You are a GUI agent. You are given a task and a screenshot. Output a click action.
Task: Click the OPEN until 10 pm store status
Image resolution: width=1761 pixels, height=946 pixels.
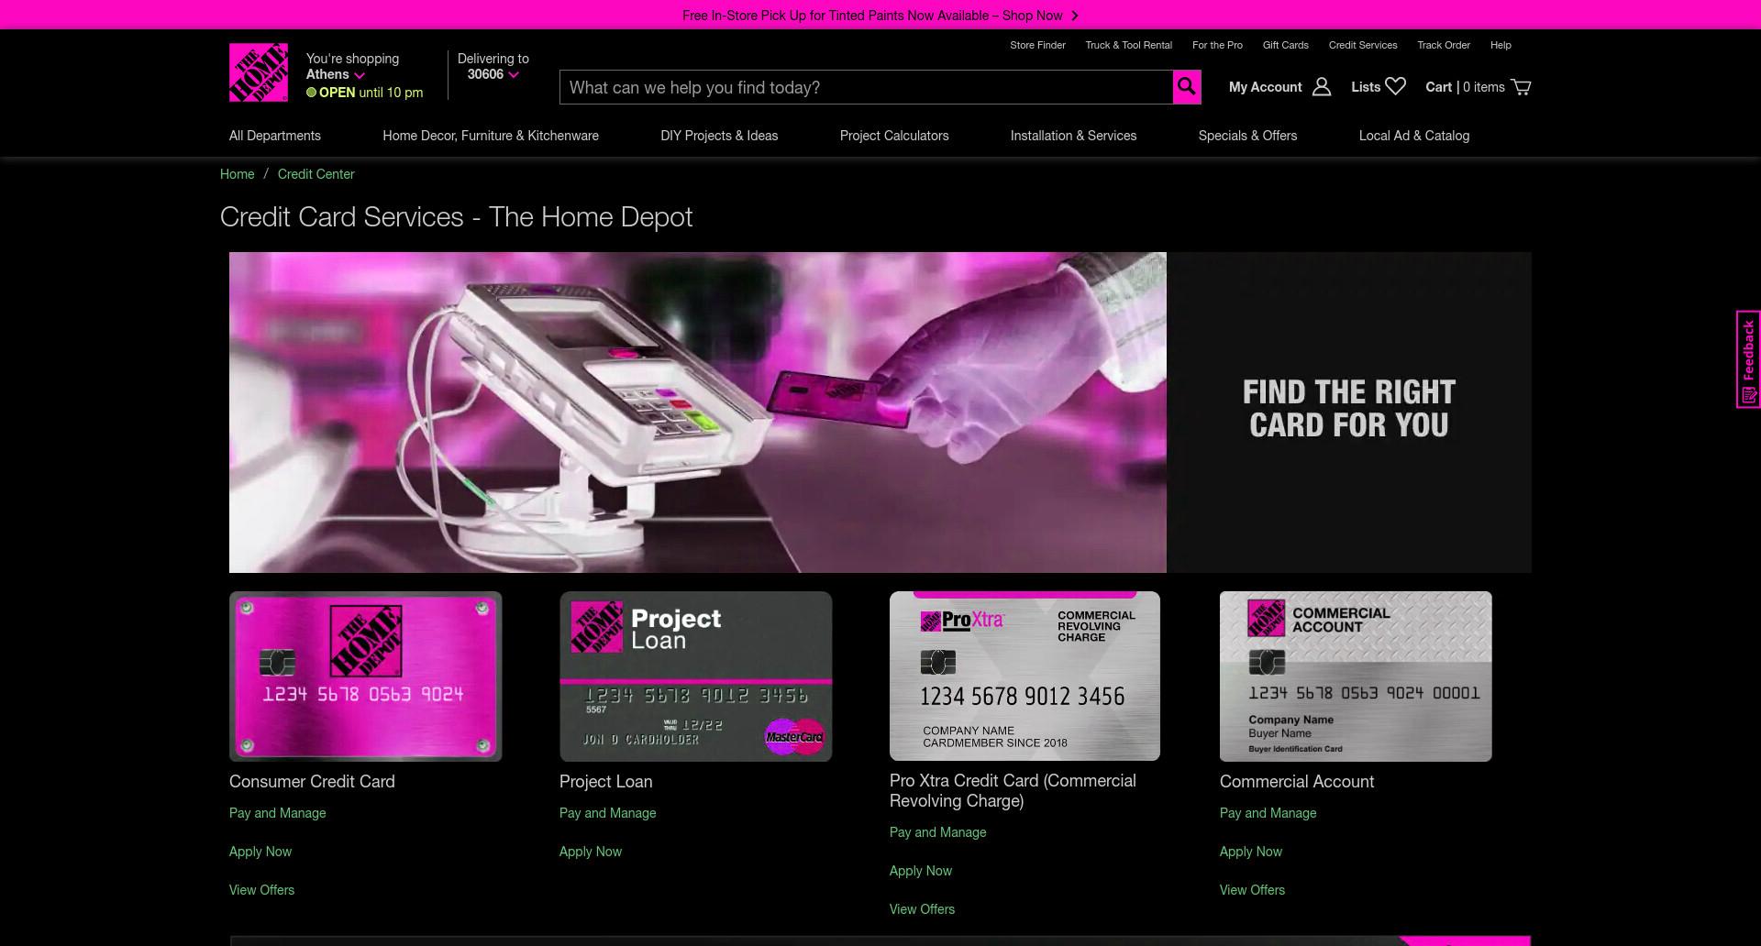pos(364,93)
